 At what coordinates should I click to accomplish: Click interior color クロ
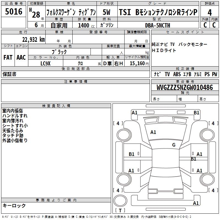pyautogui.click(x=80, y=63)
